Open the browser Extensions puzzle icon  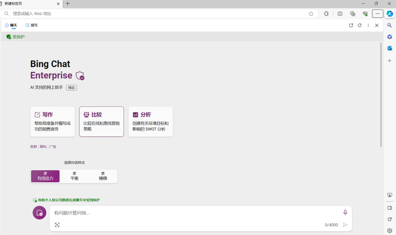[x=326, y=14]
